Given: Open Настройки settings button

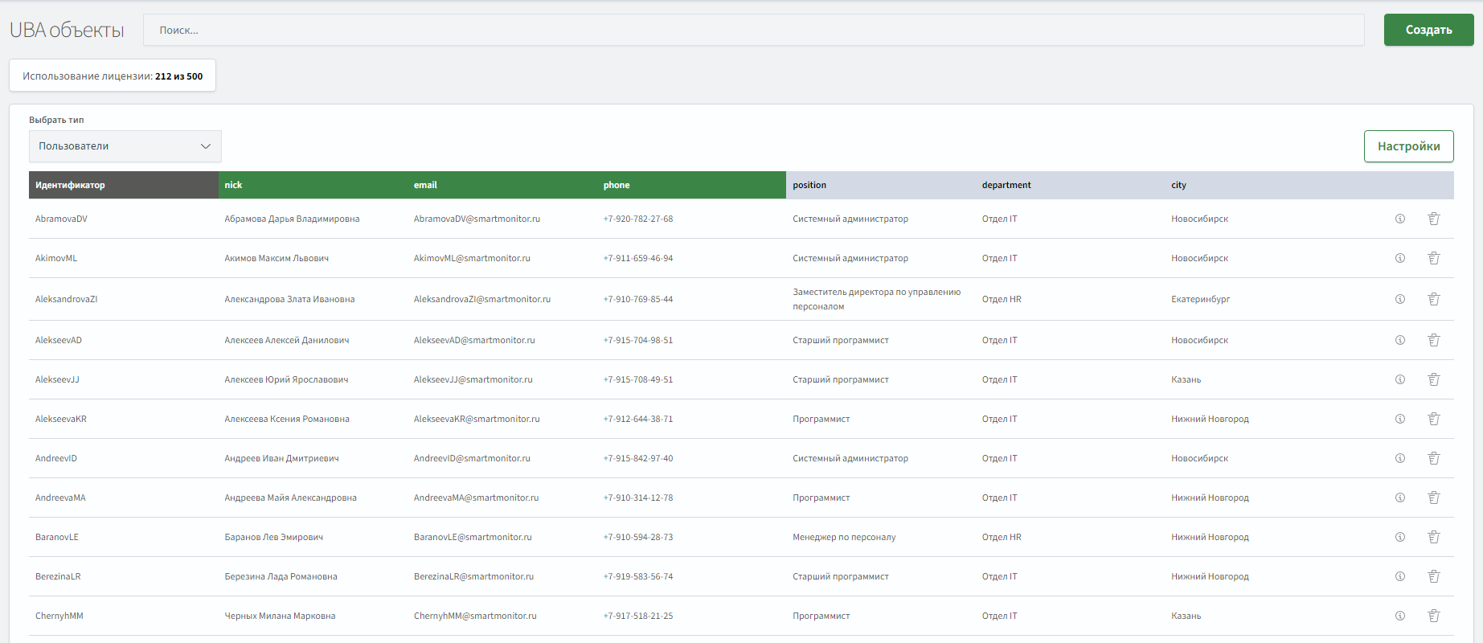Looking at the screenshot, I should click(x=1408, y=146).
